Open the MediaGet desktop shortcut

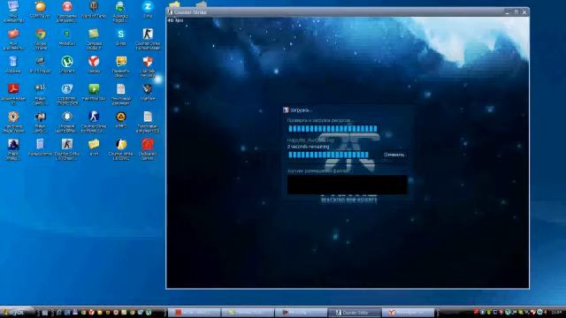point(67,37)
